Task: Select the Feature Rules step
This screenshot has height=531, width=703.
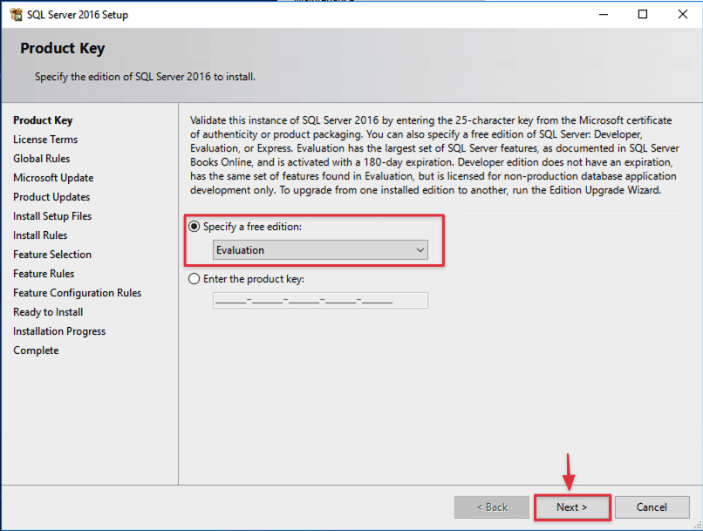Action: pos(44,273)
